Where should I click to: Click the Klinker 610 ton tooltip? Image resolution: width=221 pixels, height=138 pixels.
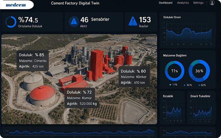coord(134,77)
